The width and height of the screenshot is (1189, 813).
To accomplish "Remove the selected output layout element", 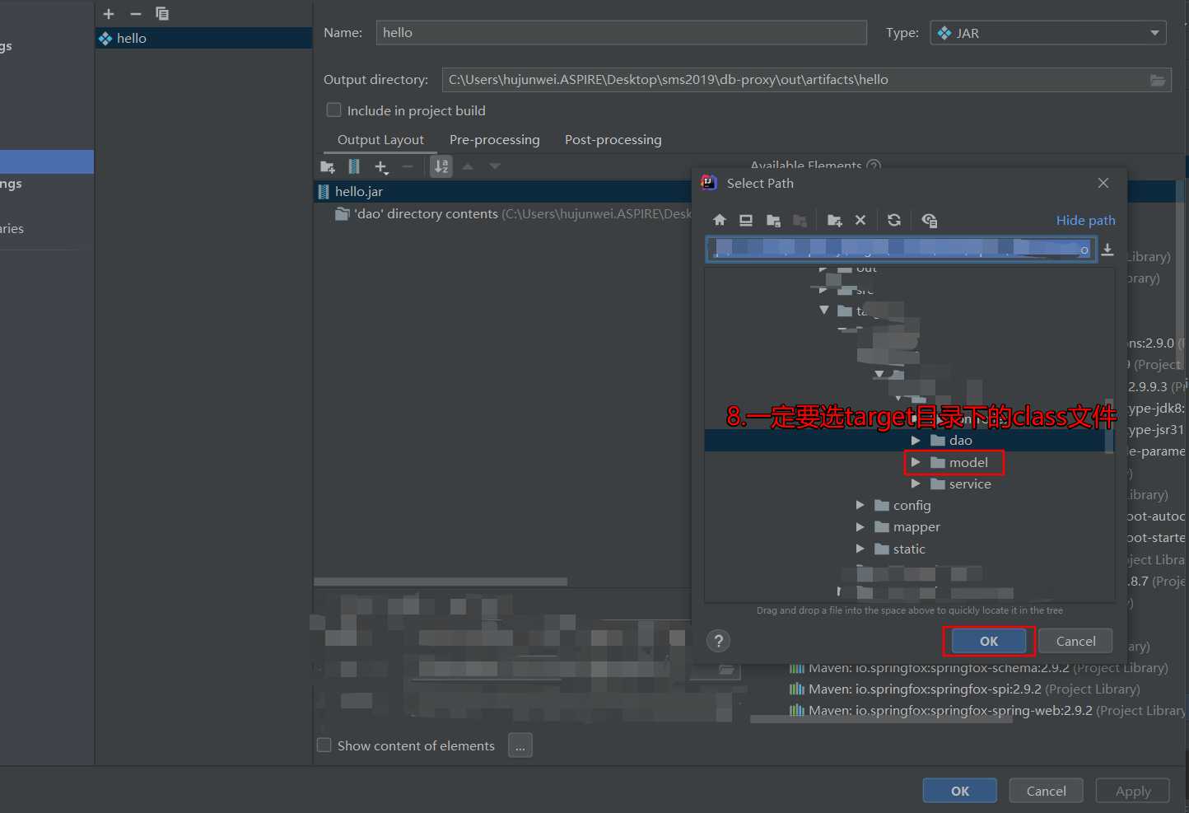I will [x=408, y=166].
